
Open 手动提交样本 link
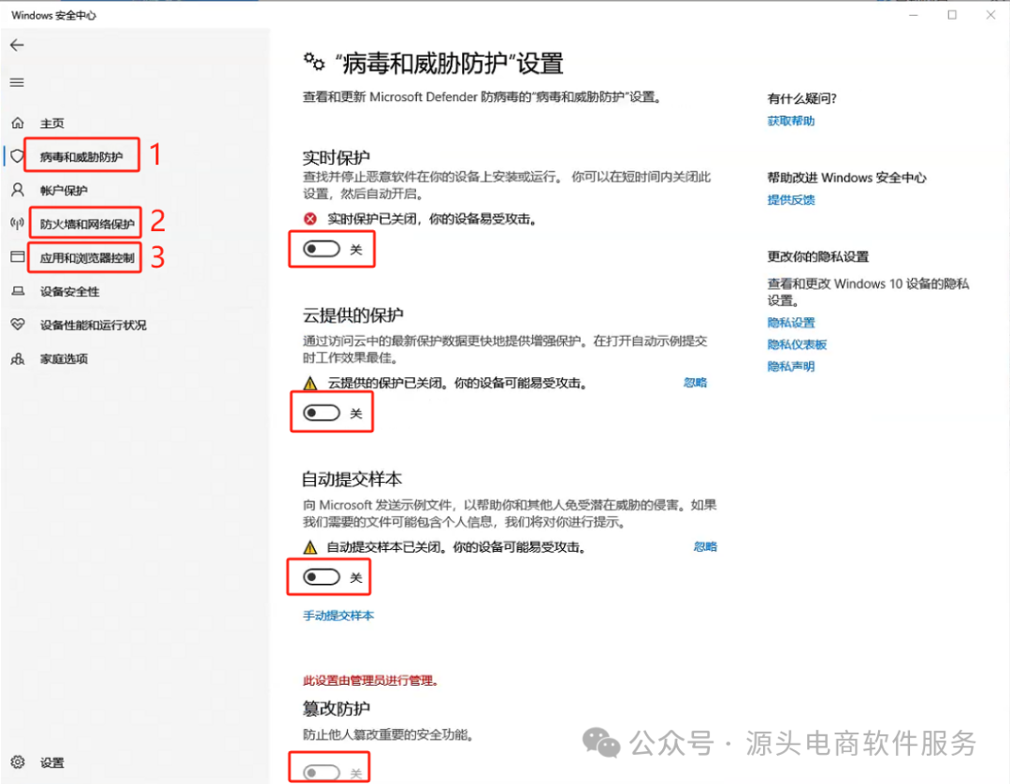coord(338,616)
